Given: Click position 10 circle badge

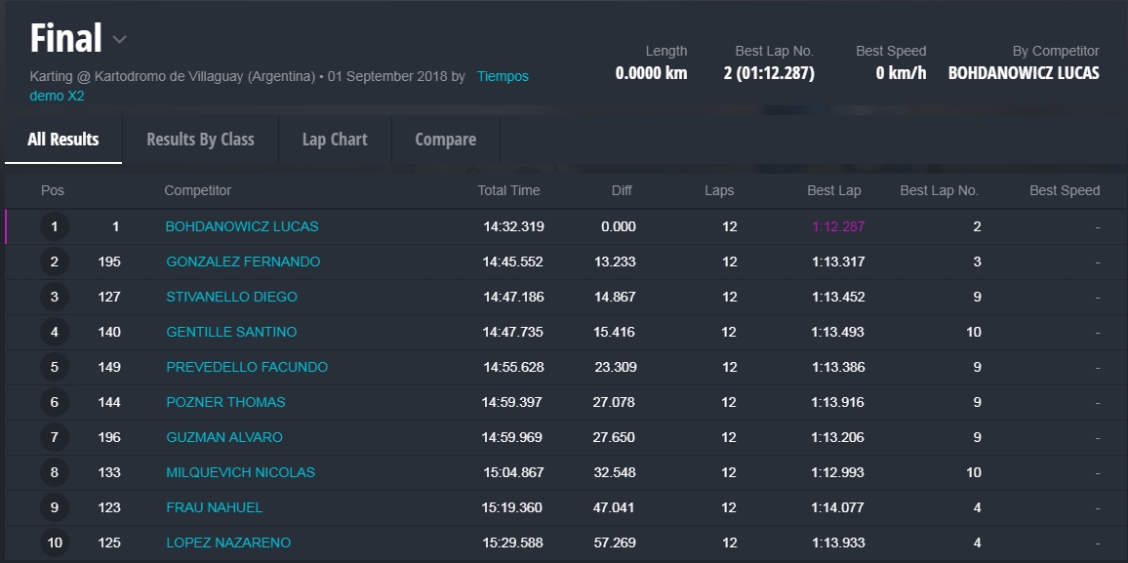Looking at the screenshot, I should (55, 543).
